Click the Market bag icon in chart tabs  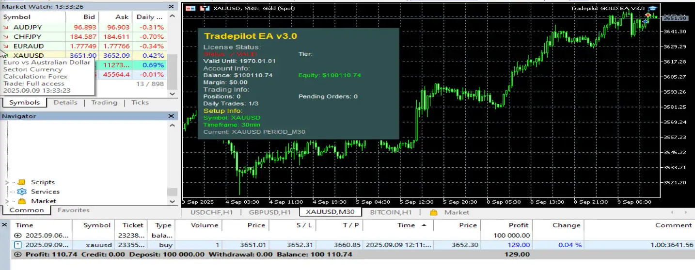[x=434, y=212]
